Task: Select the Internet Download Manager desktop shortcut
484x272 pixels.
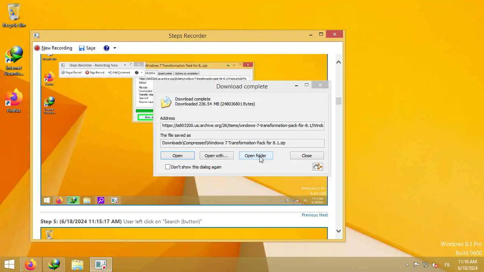Action: click(x=14, y=61)
